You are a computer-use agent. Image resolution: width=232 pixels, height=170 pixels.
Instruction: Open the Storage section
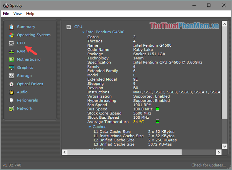[24, 76]
